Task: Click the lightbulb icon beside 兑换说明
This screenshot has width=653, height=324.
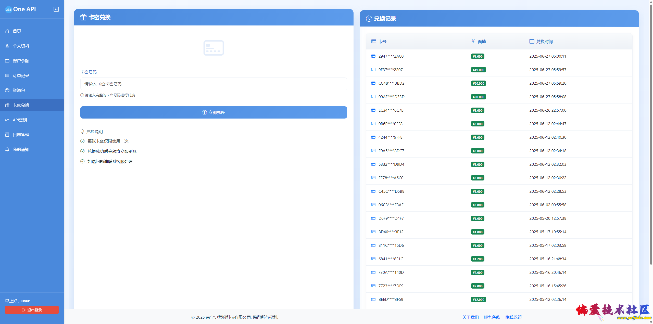Action: coord(82,132)
